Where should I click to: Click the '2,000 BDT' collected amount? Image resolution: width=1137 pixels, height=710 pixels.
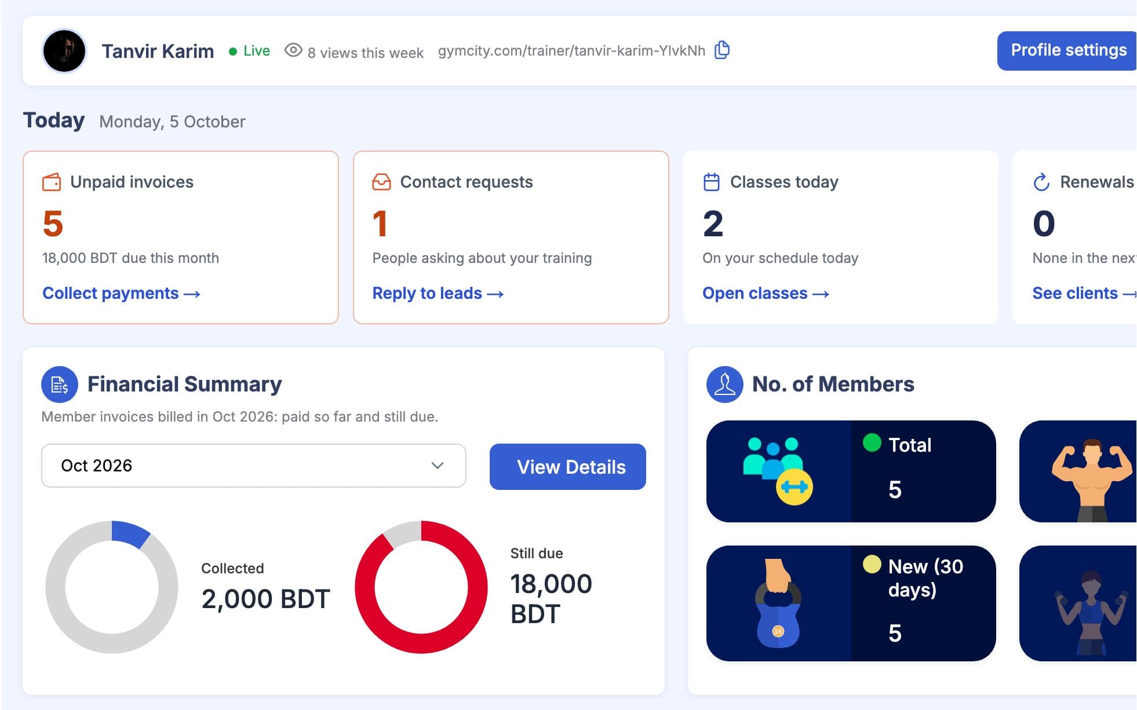click(x=266, y=599)
